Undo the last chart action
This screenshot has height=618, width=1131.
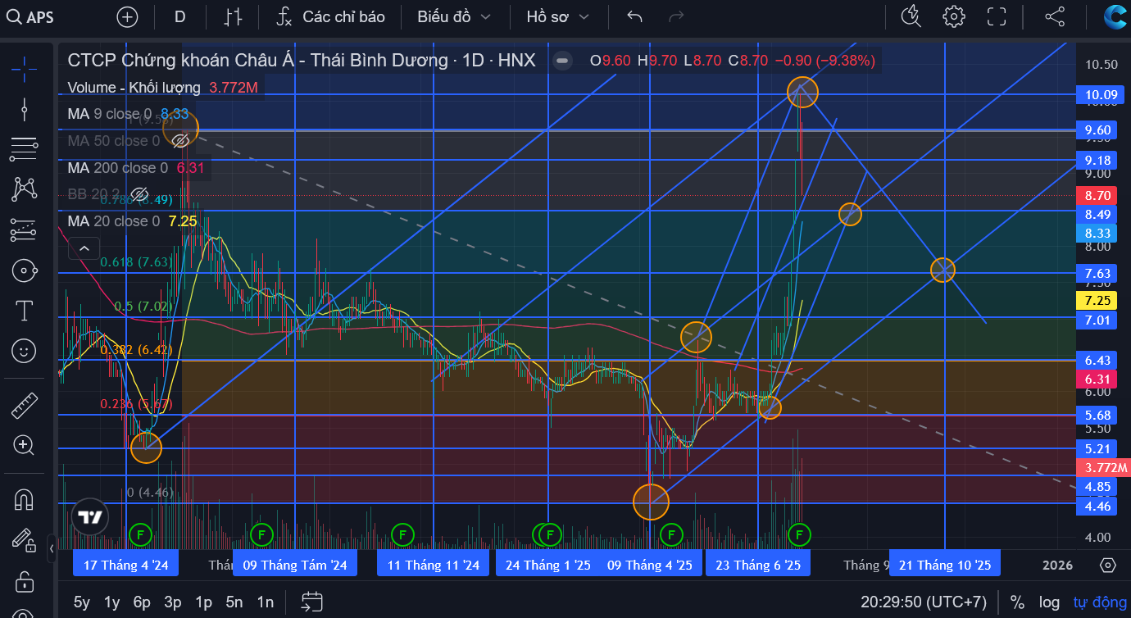point(634,16)
